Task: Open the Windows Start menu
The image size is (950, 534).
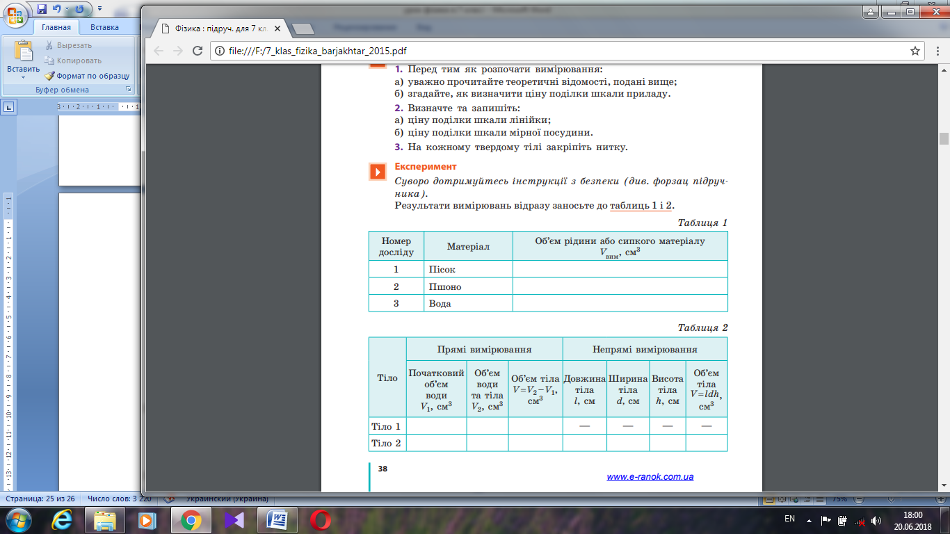Action: [17, 520]
